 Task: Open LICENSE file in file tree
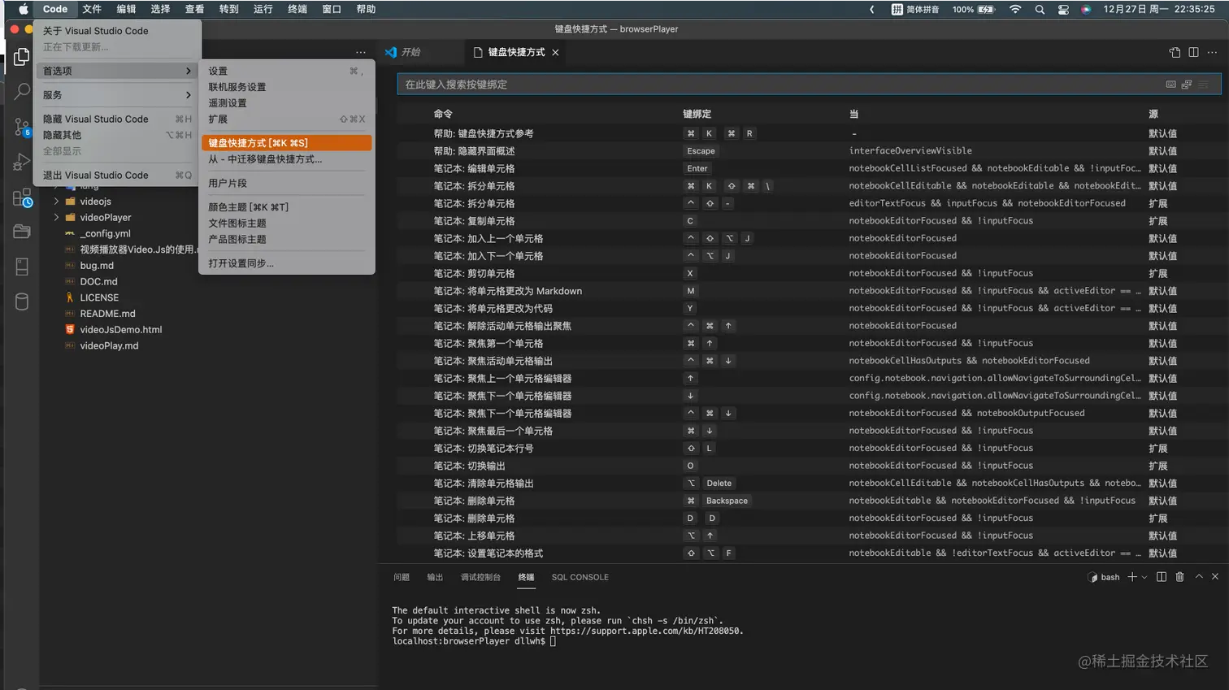tap(99, 298)
